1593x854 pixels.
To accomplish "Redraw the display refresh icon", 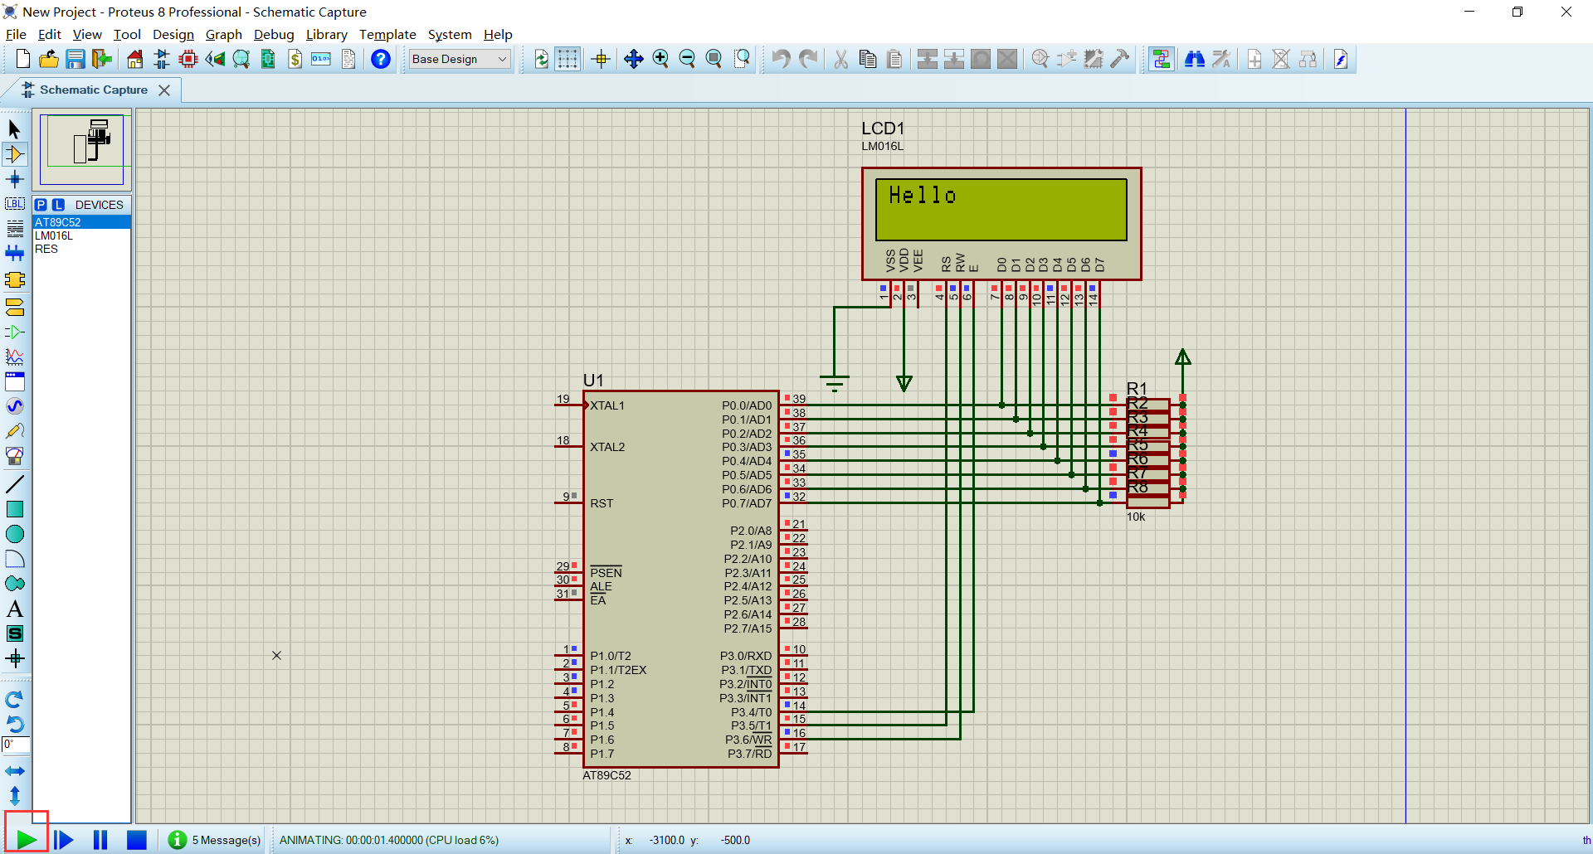I will pos(542,59).
